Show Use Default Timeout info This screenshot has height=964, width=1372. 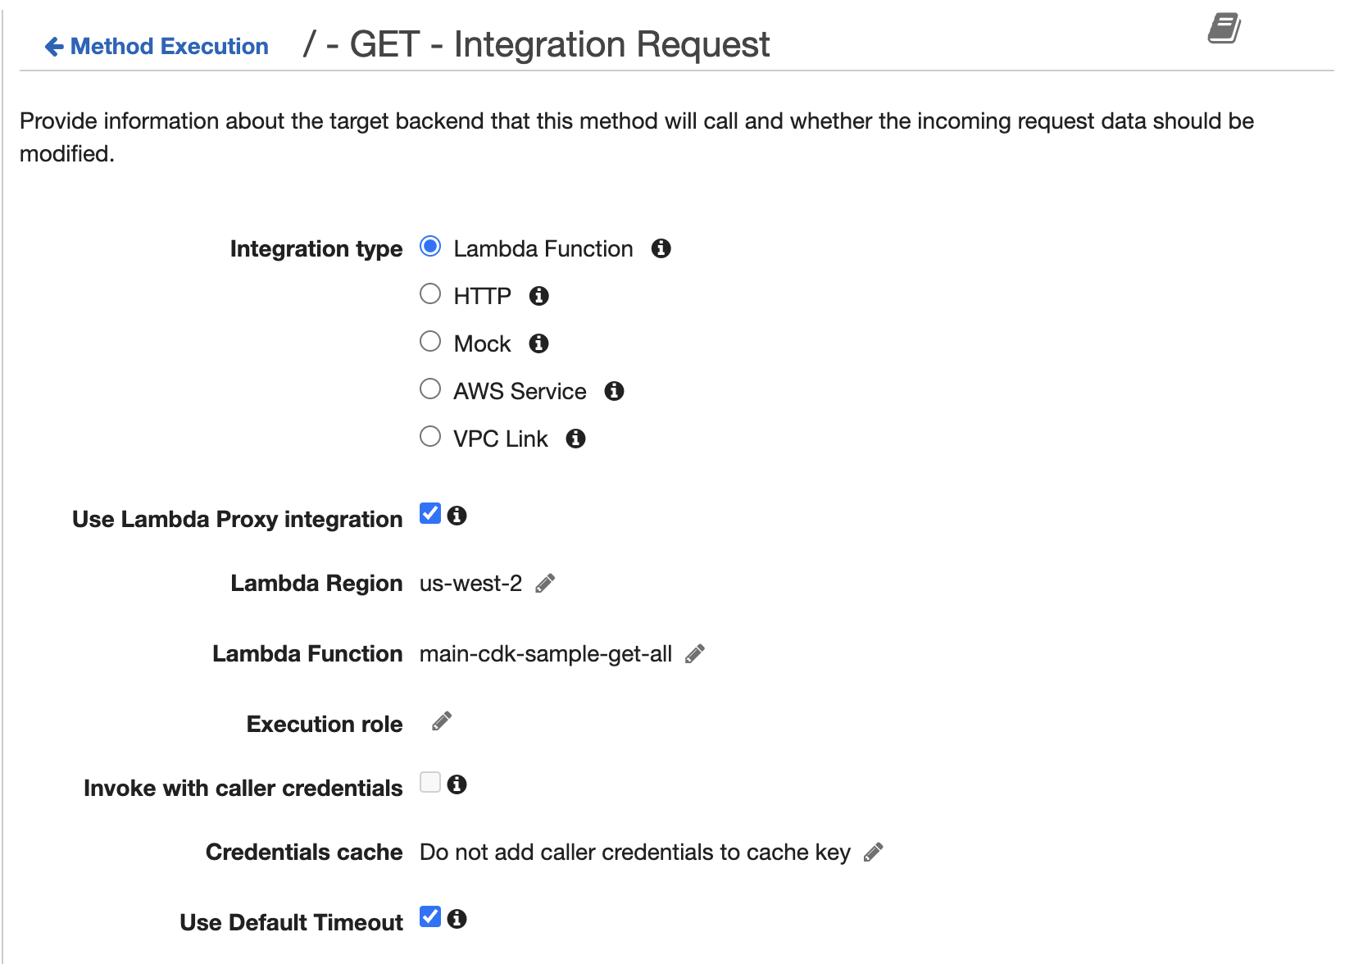coord(458,919)
